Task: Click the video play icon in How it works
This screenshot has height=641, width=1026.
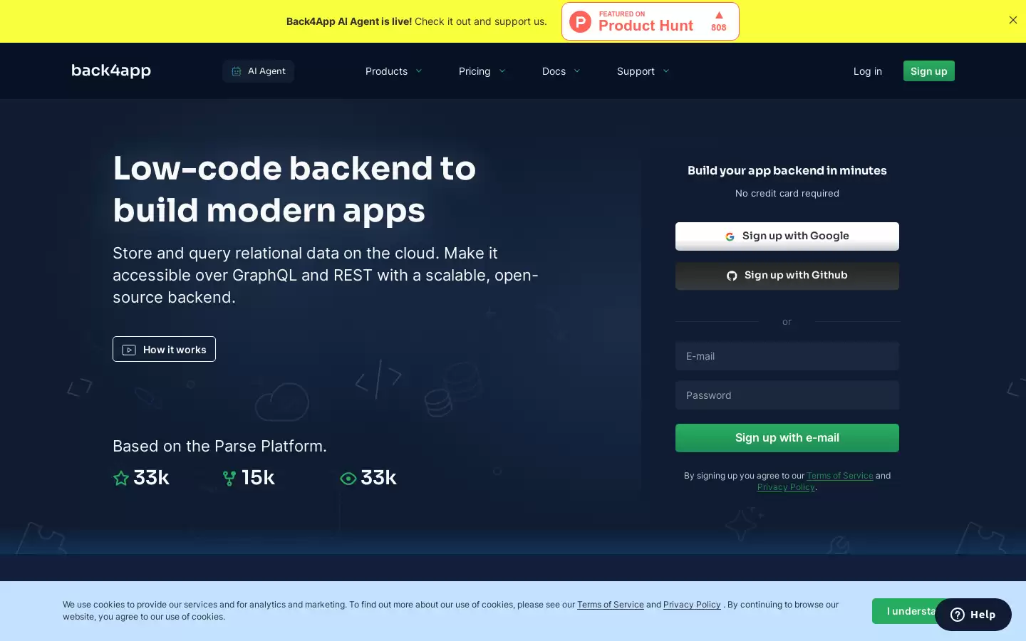Action: (x=129, y=350)
